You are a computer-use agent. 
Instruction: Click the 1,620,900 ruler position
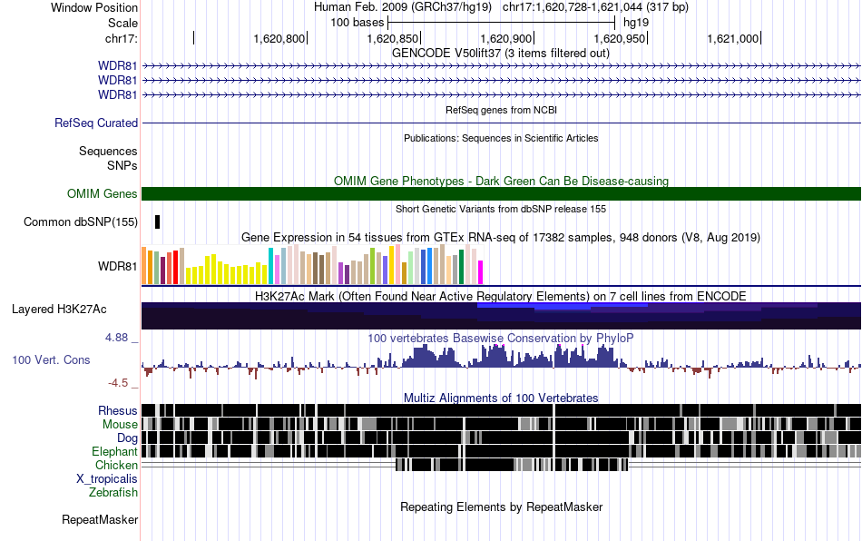click(506, 38)
